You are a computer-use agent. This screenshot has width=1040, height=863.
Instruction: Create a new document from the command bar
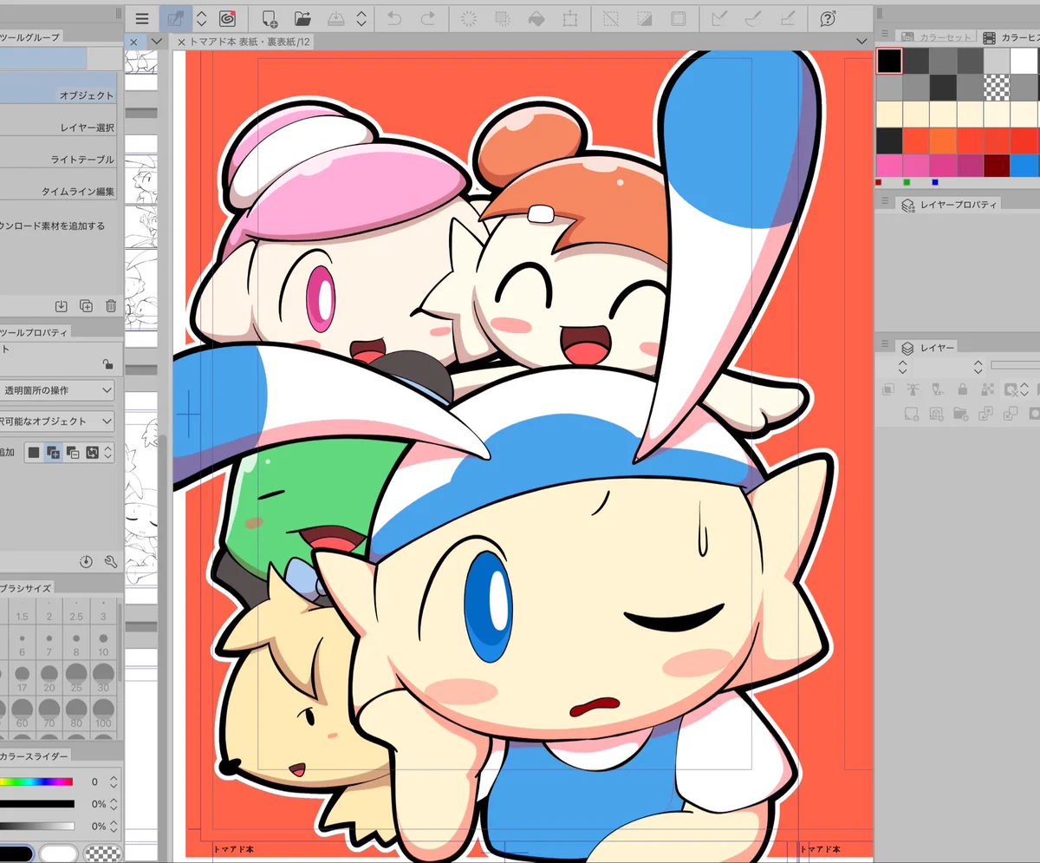(270, 18)
